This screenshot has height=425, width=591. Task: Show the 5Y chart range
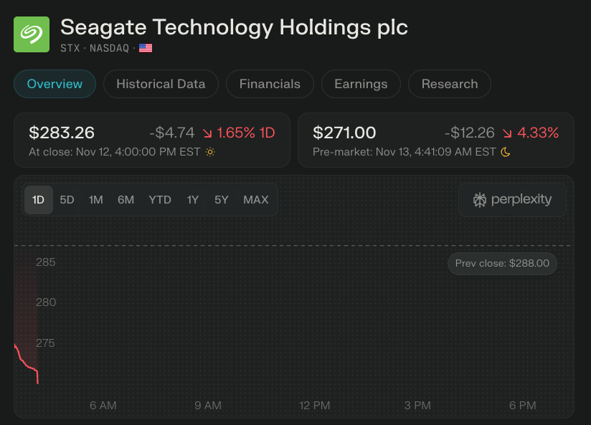click(x=222, y=200)
